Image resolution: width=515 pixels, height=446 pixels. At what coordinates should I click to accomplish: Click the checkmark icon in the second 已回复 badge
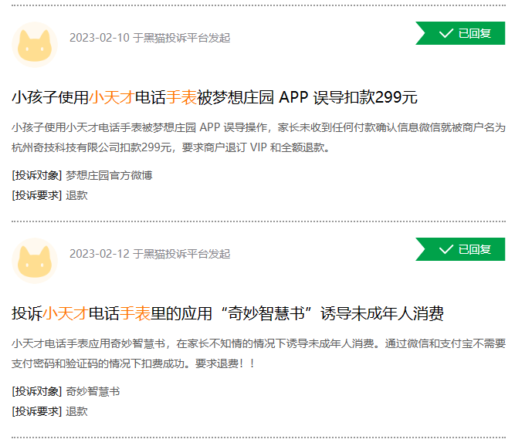click(446, 249)
